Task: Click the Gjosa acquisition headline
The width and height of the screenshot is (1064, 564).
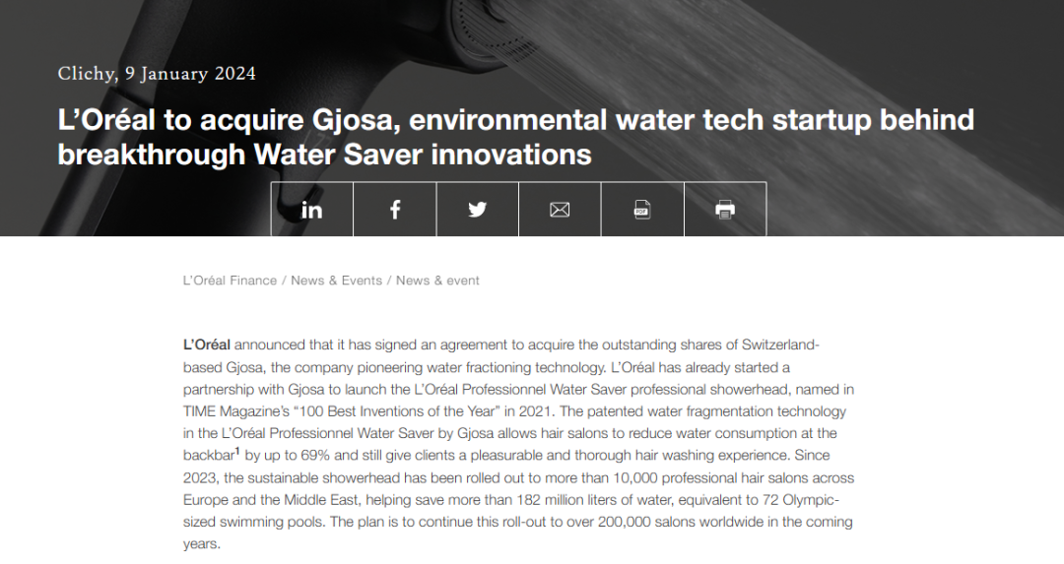Action: (515, 137)
